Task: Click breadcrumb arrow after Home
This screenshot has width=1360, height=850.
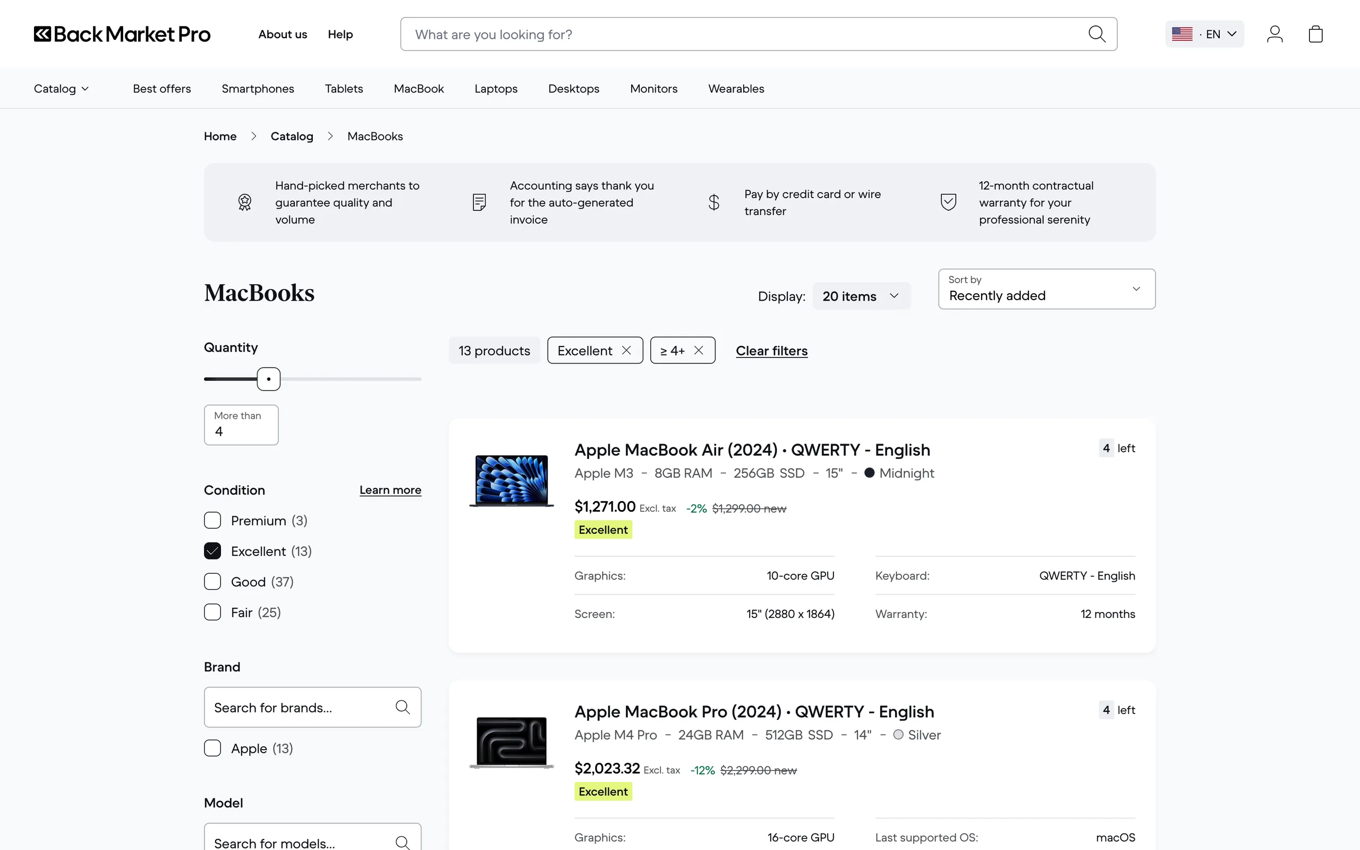Action: click(x=253, y=137)
